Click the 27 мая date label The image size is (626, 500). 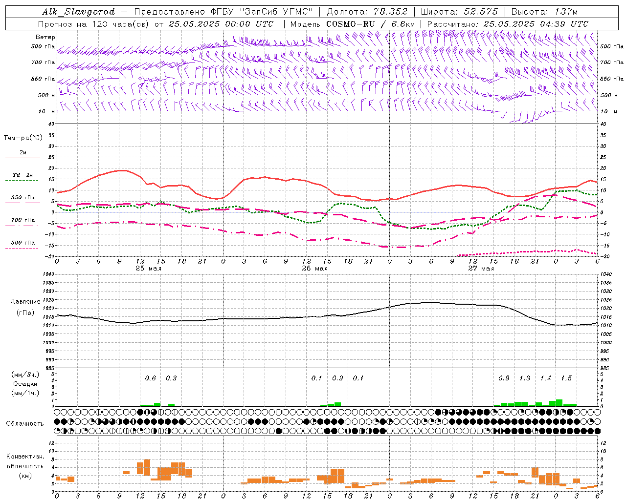pos(481,269)
